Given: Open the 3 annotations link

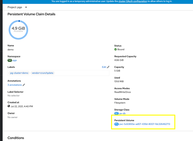Looking at the screenshot, I should (x=15, y=85).
